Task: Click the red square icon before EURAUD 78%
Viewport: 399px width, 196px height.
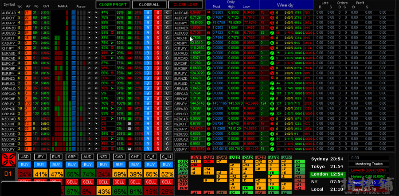Action: click(x=129, y=53)
